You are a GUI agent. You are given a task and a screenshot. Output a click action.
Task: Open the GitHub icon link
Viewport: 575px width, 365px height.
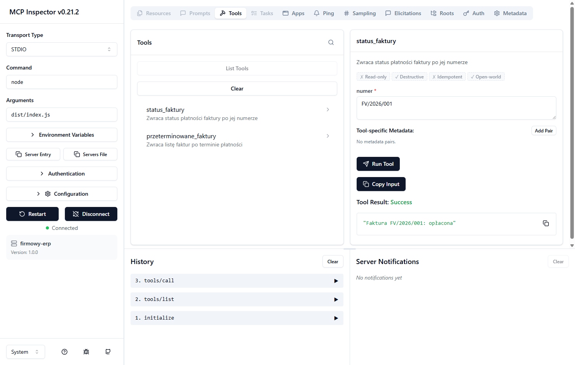click(108, 352)
